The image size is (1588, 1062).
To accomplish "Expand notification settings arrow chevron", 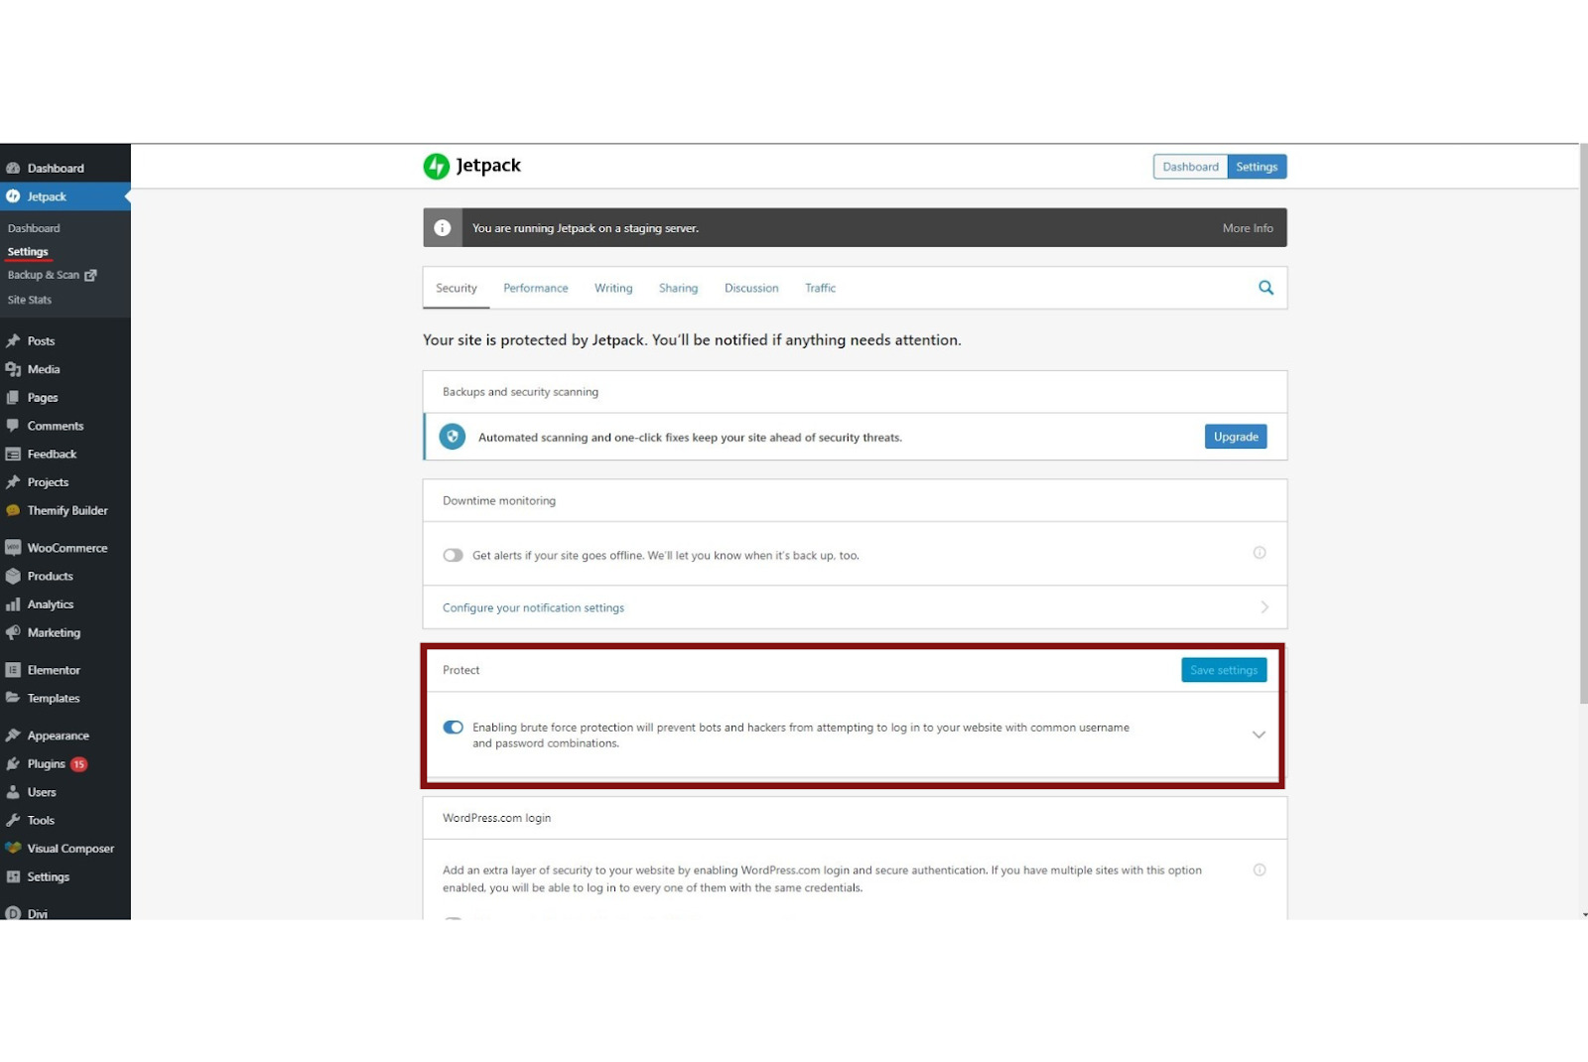I will 1264,607.
